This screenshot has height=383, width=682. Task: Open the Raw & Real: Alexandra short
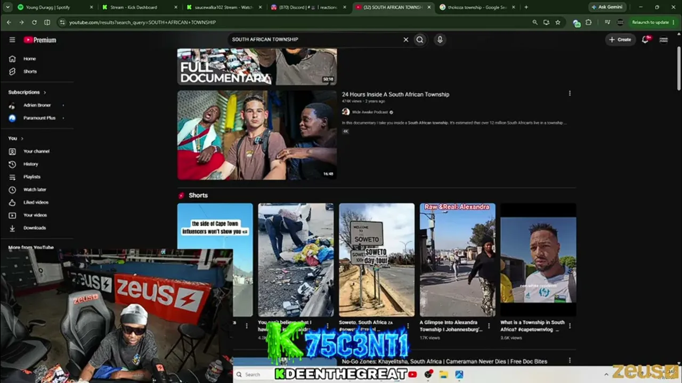[458, 260]
